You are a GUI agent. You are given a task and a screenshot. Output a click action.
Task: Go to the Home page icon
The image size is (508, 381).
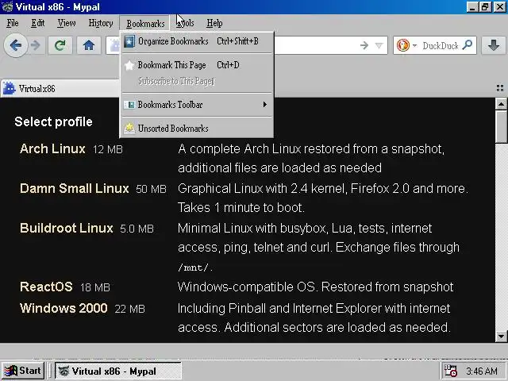[88, 45]
